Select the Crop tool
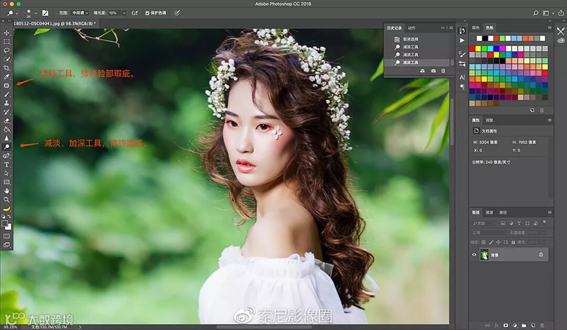567x330 pixels. coord(6,68)
